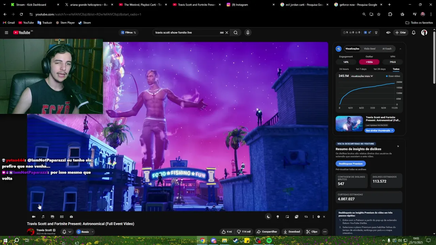The width and height of the screenshot is (436, 245).
Task: Open the YouTube hamburger guide menu
Action: point(6,33)
